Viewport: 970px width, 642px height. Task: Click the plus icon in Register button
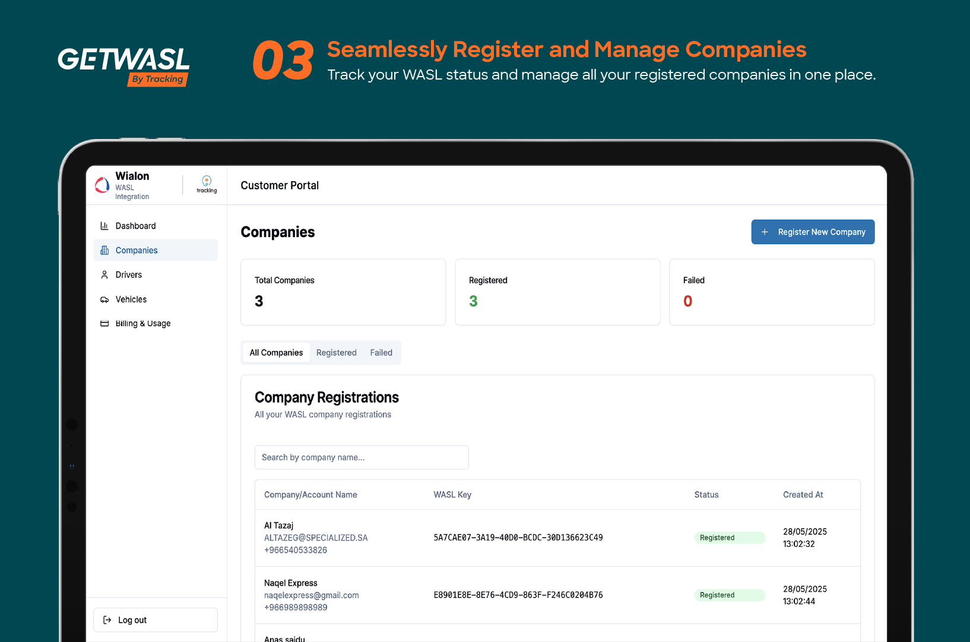pyautogui.click(x=765, y=232)
